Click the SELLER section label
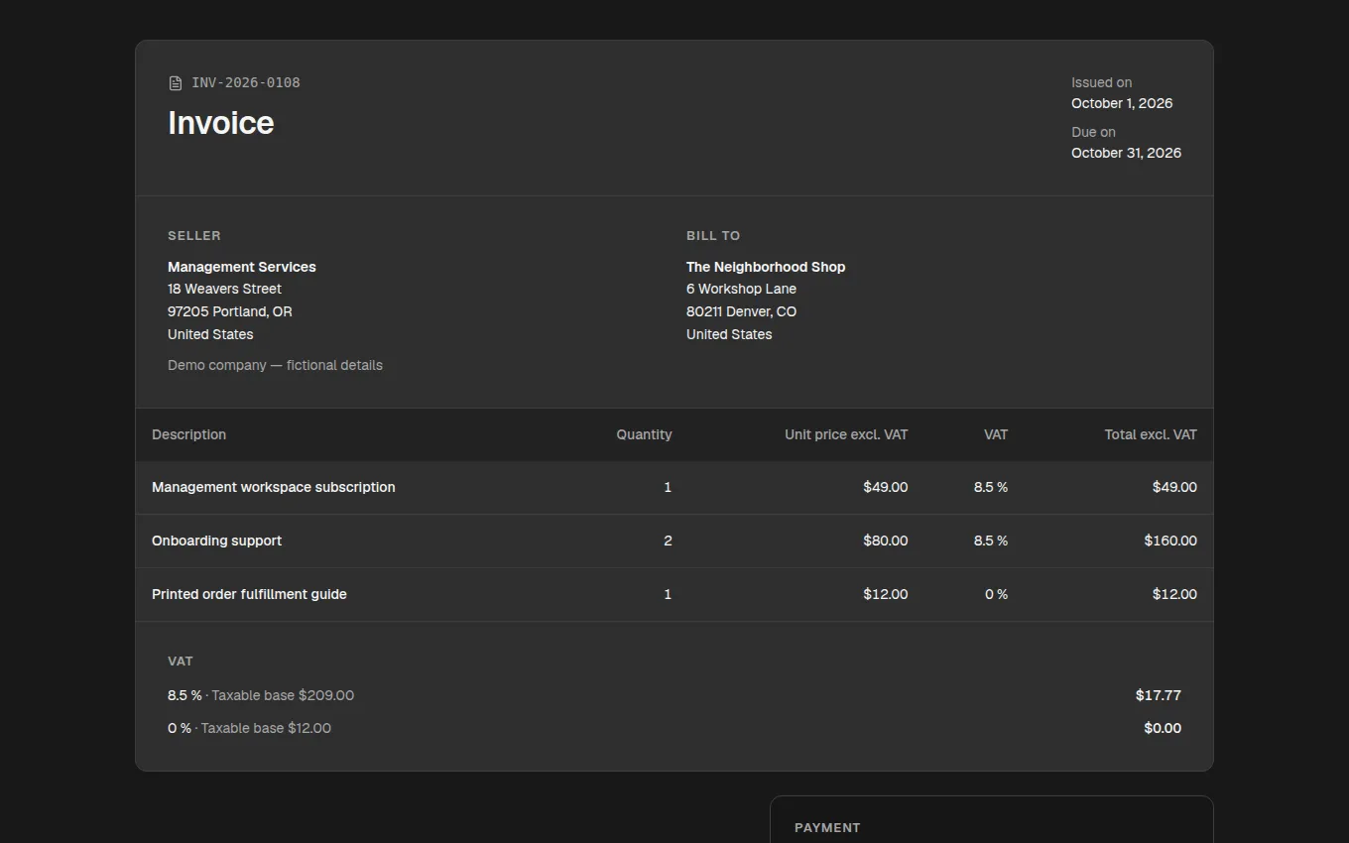 pyautogui.click(x=194, y=236)
